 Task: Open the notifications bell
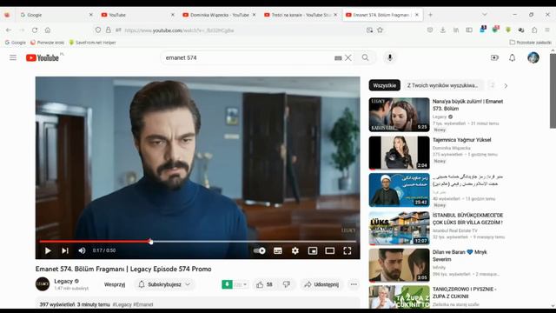click(512, 57)
